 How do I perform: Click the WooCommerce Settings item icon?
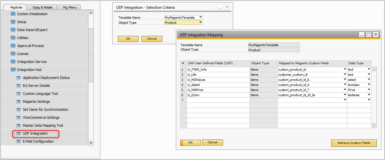point(18,118)
